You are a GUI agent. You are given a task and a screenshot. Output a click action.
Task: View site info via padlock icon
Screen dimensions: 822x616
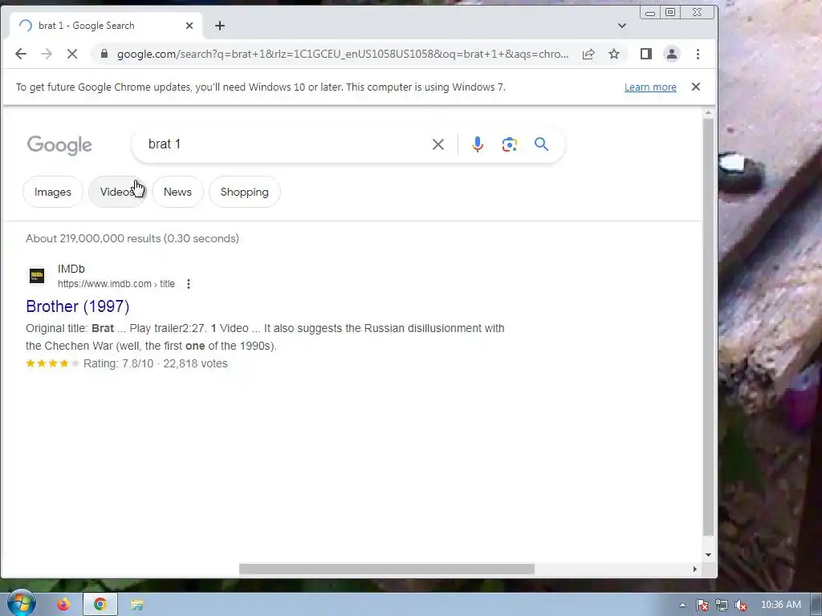tap(104, 54)
